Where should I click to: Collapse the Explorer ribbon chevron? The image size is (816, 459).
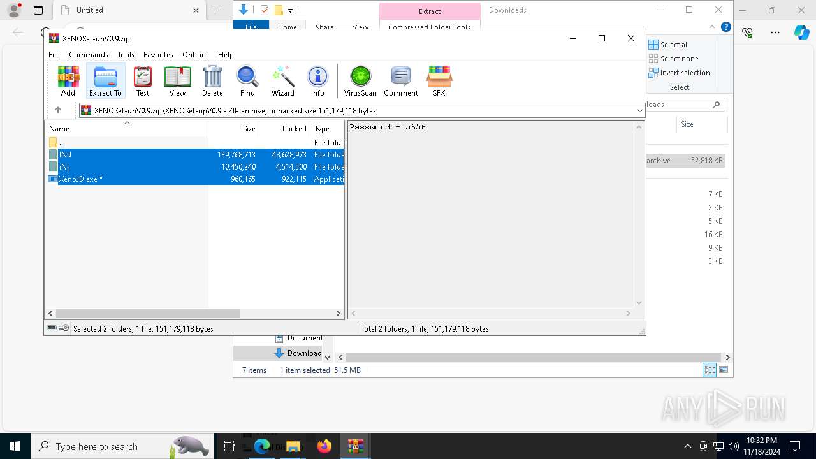pos(713,27)
